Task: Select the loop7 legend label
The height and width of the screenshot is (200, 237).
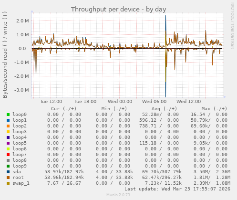Action: pyautogui.click(x=20, y=155)
